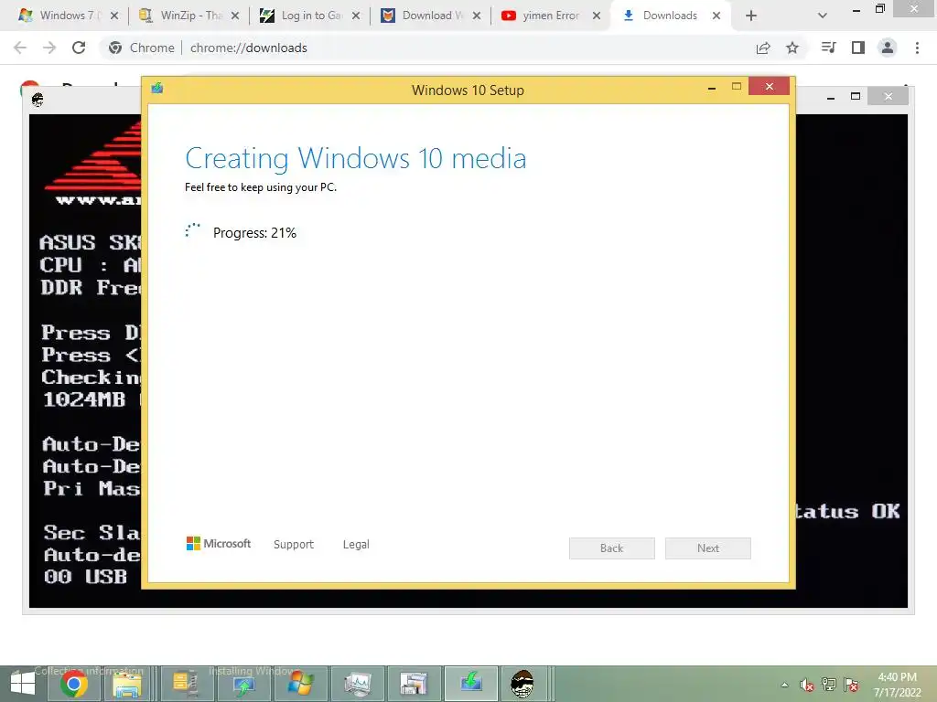The image size is (937, 702).
Task: Bookmark this page with the star
Action: [792, 48]
